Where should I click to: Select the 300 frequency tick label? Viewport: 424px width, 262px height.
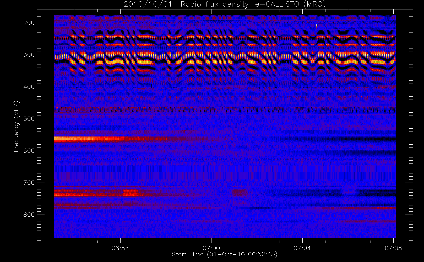pyautogui.click(x=29, y=55)
